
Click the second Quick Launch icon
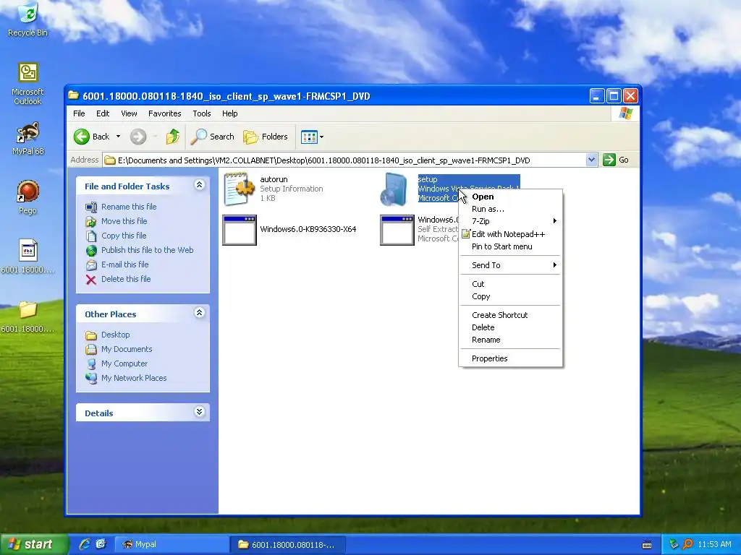click(101, 544)
